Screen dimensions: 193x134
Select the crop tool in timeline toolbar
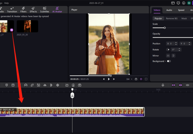point(32,85)
